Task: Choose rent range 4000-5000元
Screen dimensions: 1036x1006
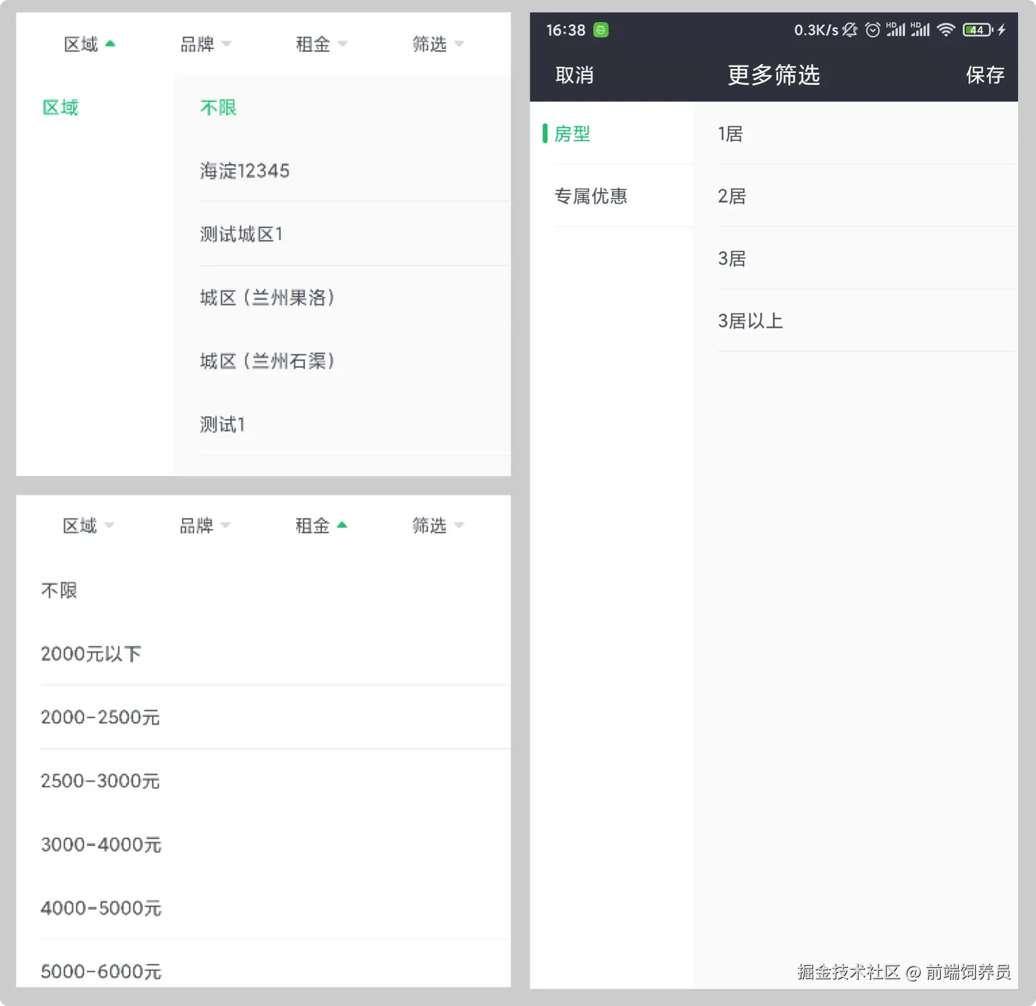Action: coord(275,908)
